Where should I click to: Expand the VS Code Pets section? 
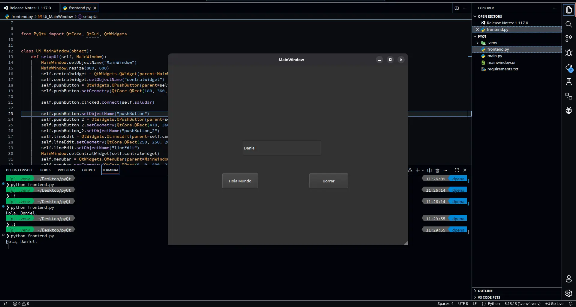pos(517,297)
